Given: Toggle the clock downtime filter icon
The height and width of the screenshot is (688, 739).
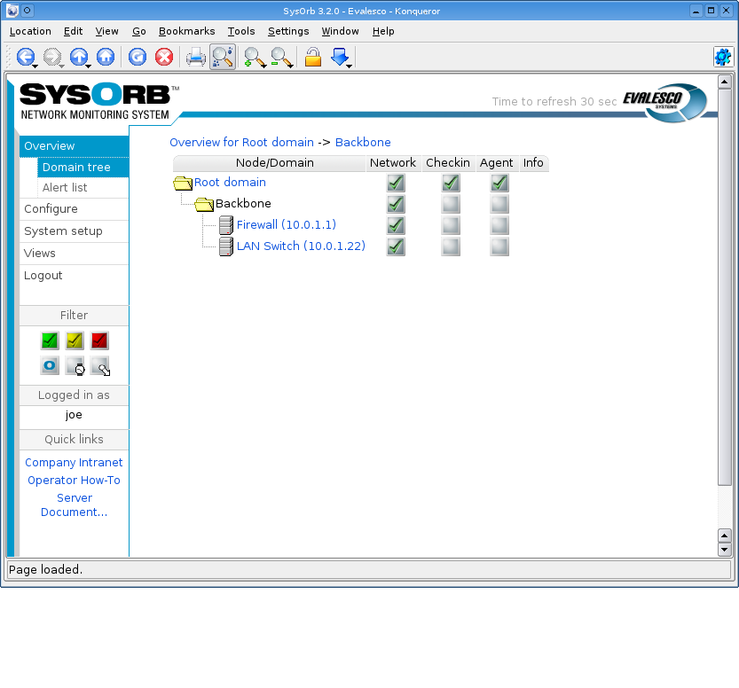Looking at the screenshot, I should (x=75, y=366).
